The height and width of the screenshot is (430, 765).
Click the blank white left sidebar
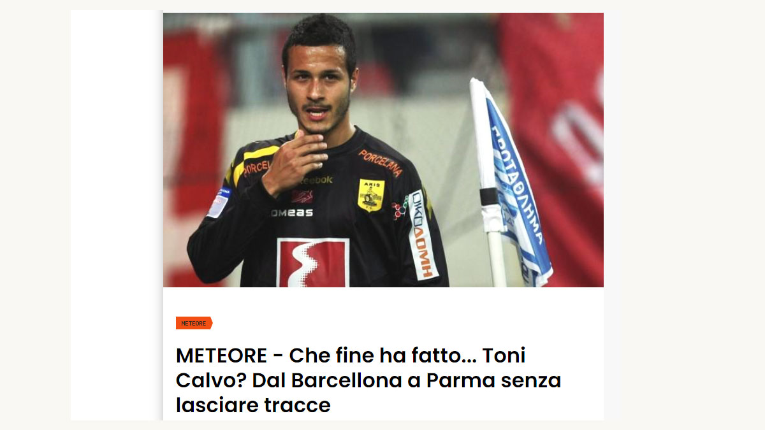(116, 215)
